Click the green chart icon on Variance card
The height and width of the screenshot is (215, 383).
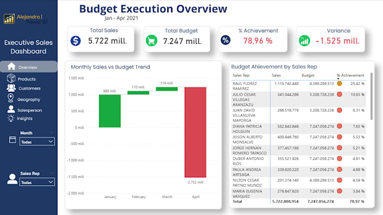point(304,41)
